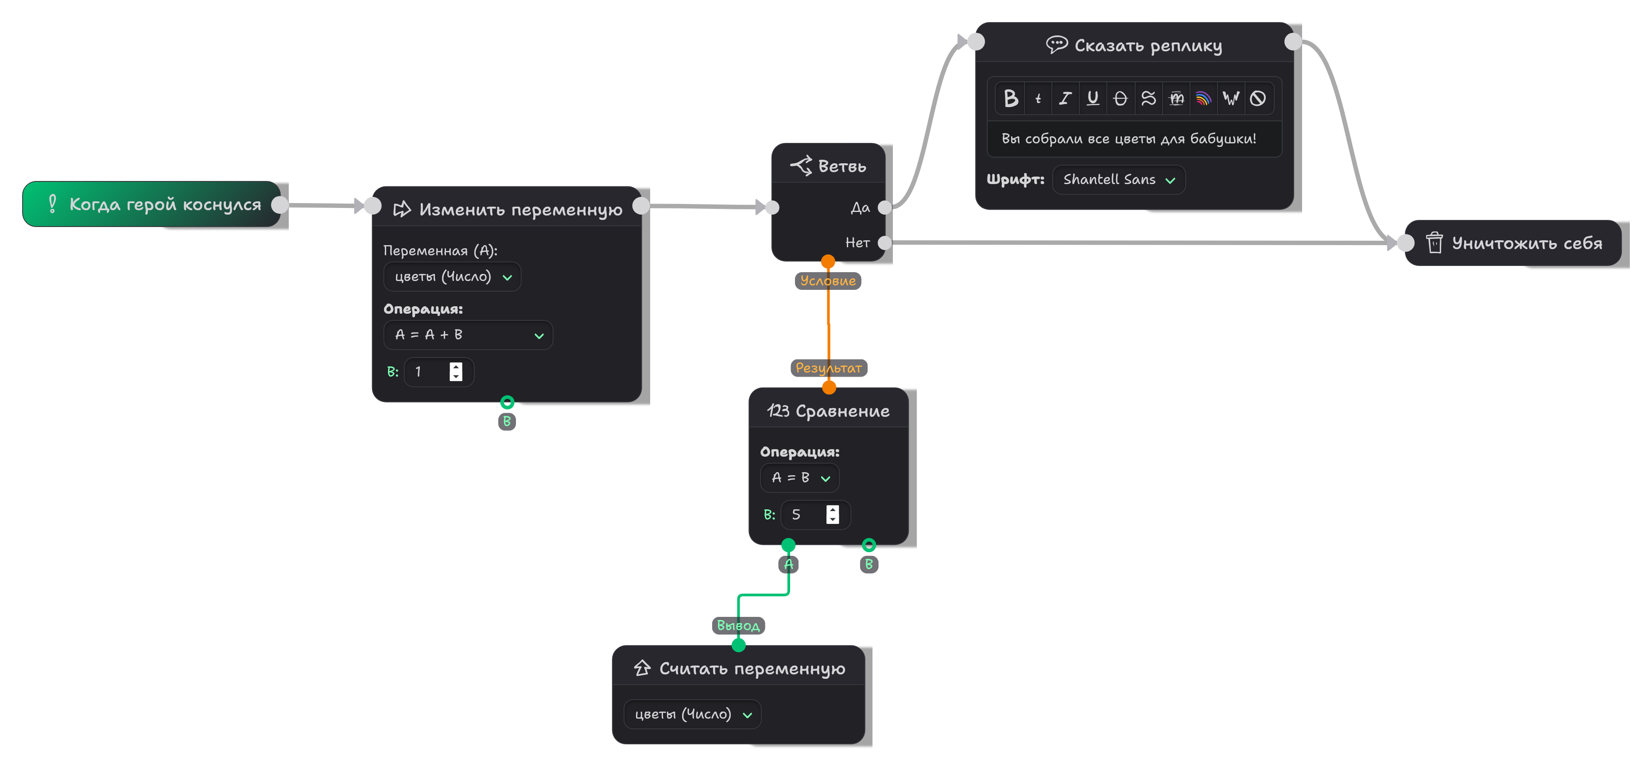This screenshot has width=1644, height=766.
Task: Apply strikethrough formatting icon
Action: (1120, 98)
